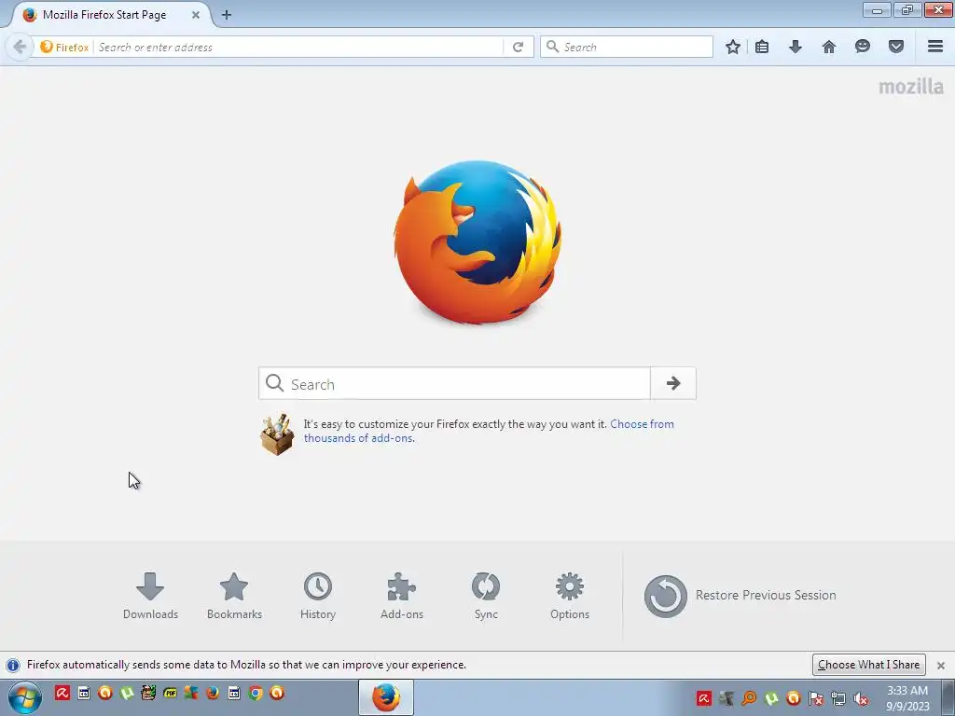Image resolution: width=955 pixels, height=716 pixels.
Task: Click the orange magnifier tray icon
Action: 749,698
